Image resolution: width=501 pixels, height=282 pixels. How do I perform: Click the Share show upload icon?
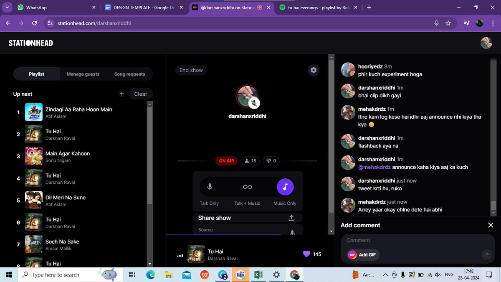[x=291, y=218]
